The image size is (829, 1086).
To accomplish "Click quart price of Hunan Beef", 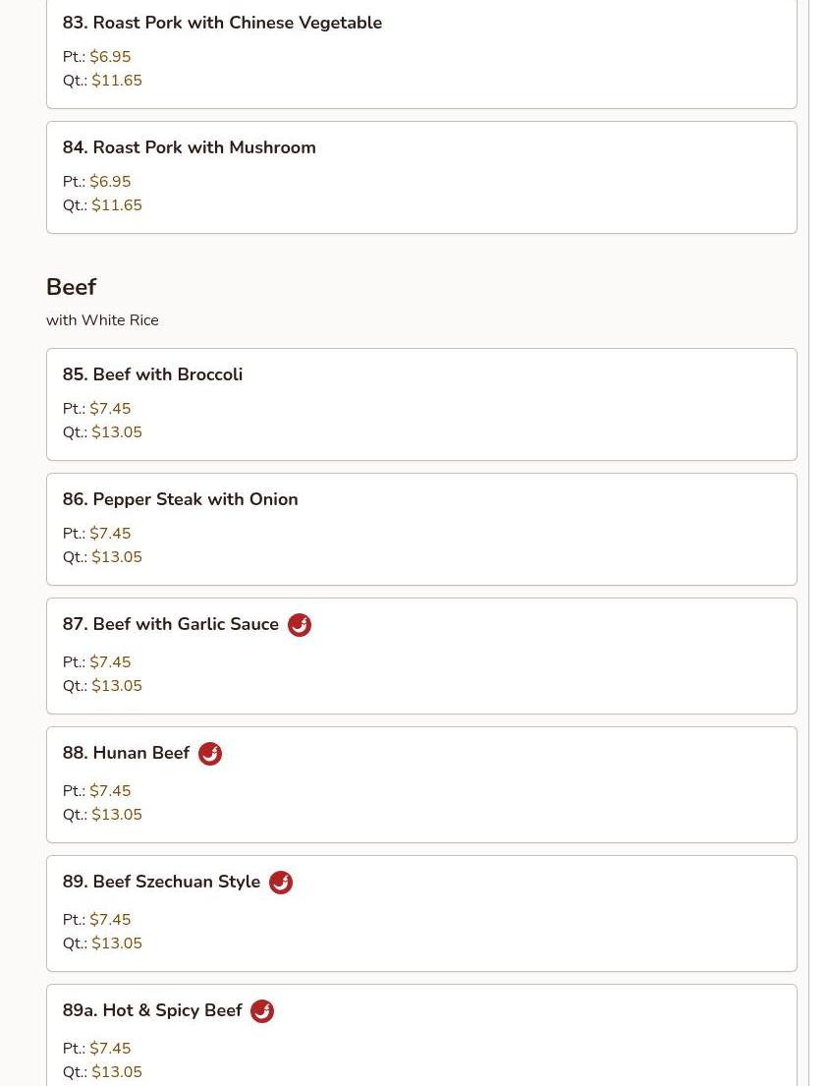I will coord(116,815).
